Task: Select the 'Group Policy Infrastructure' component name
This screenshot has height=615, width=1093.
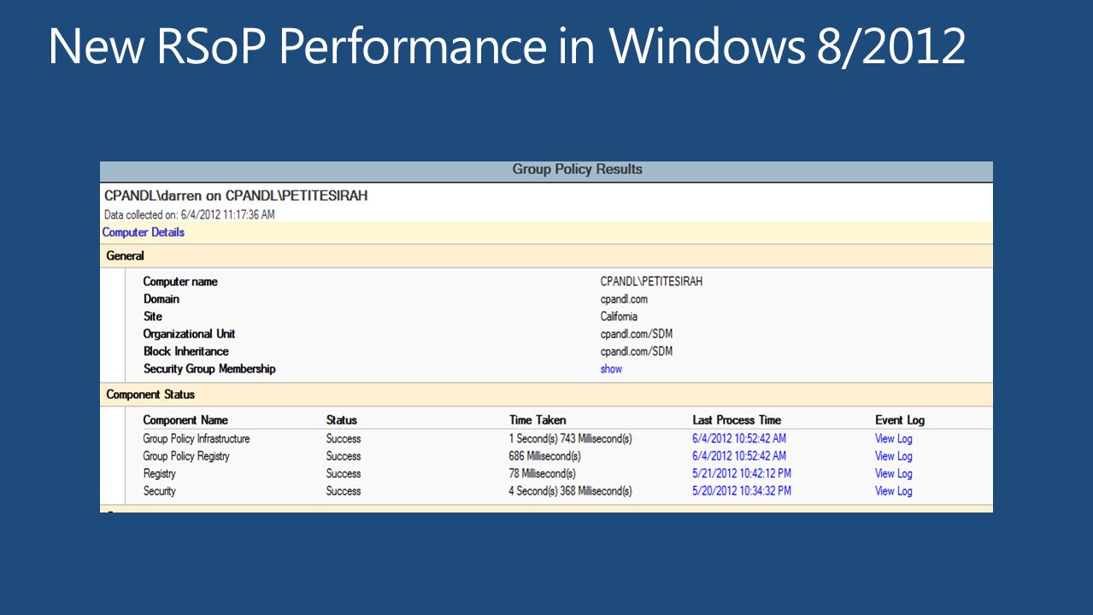Action: [197, 439]
